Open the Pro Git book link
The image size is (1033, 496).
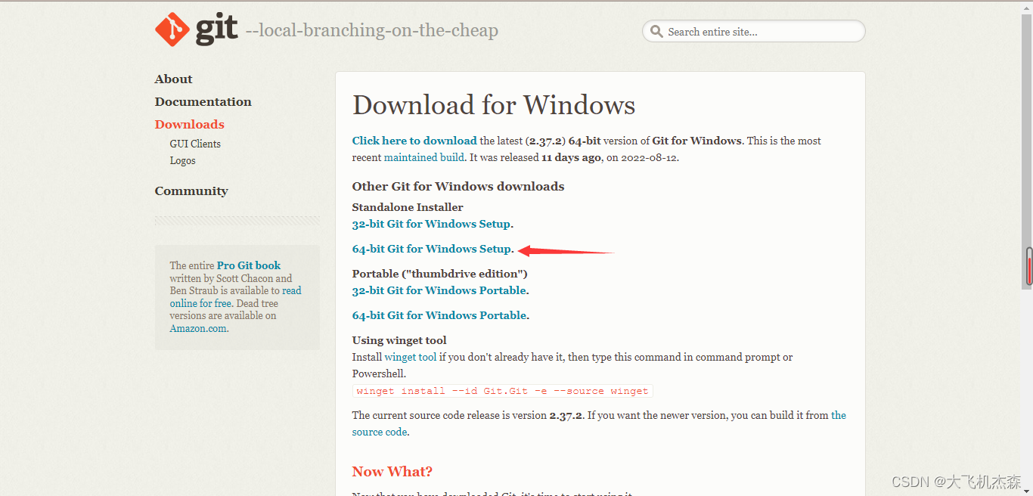pos(249,265)
